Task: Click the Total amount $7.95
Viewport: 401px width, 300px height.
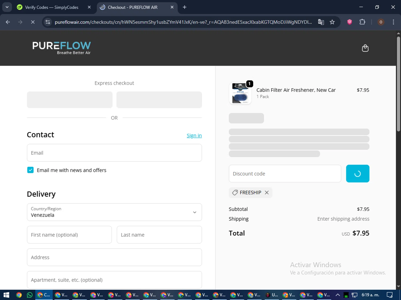Action: pos(361,233)
